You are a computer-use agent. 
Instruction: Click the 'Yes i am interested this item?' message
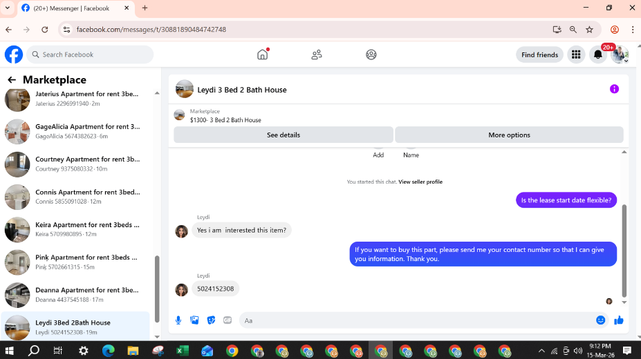(x=241, y=231)
